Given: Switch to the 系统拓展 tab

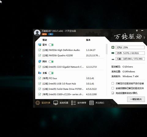Looking at the screenshot, I should click(x=61, y=103).
